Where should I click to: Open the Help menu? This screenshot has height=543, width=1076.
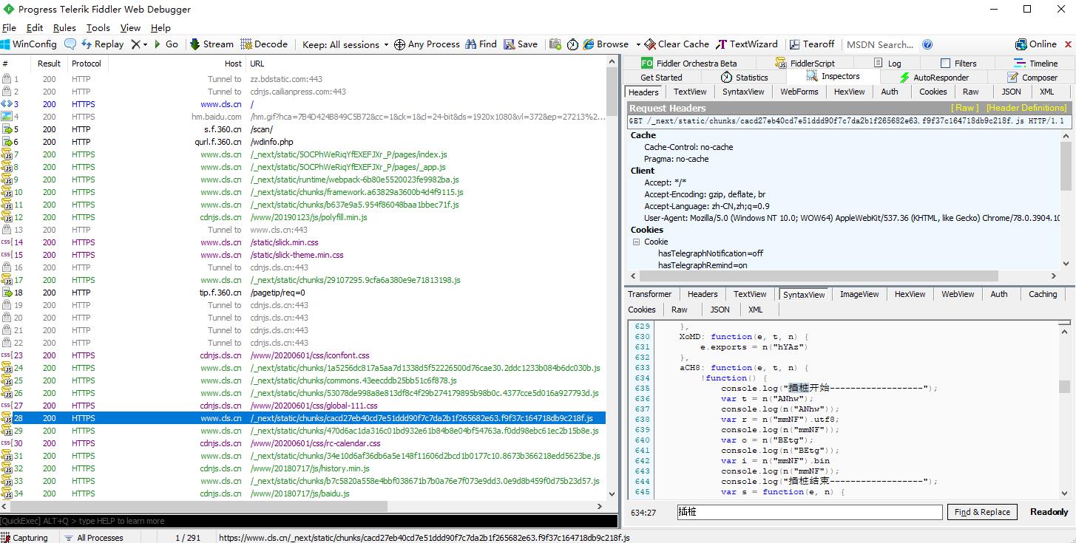pos(160,28)
